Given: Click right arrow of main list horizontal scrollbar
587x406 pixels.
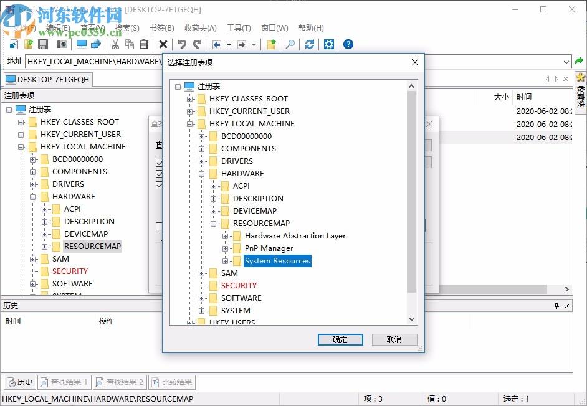Looking at the screenshot, I should [x=567, y=290].
